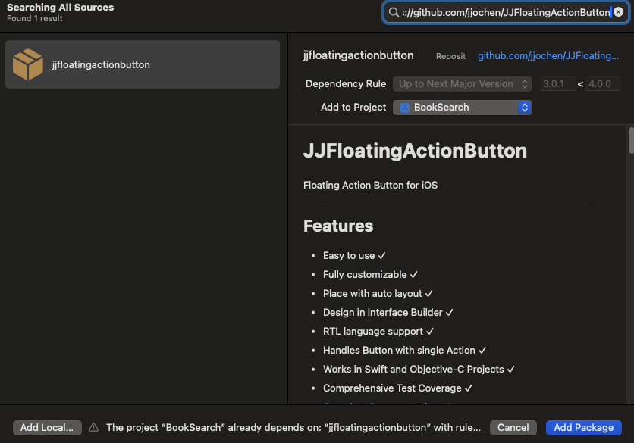Screen dimensions: 634x443
Task: Click the magnifying glass search icon
Action: 394,12
